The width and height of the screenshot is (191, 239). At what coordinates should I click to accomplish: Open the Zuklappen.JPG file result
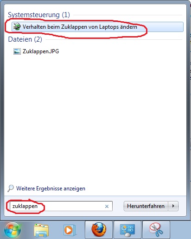pyautogui.click(x=41, y=51)
